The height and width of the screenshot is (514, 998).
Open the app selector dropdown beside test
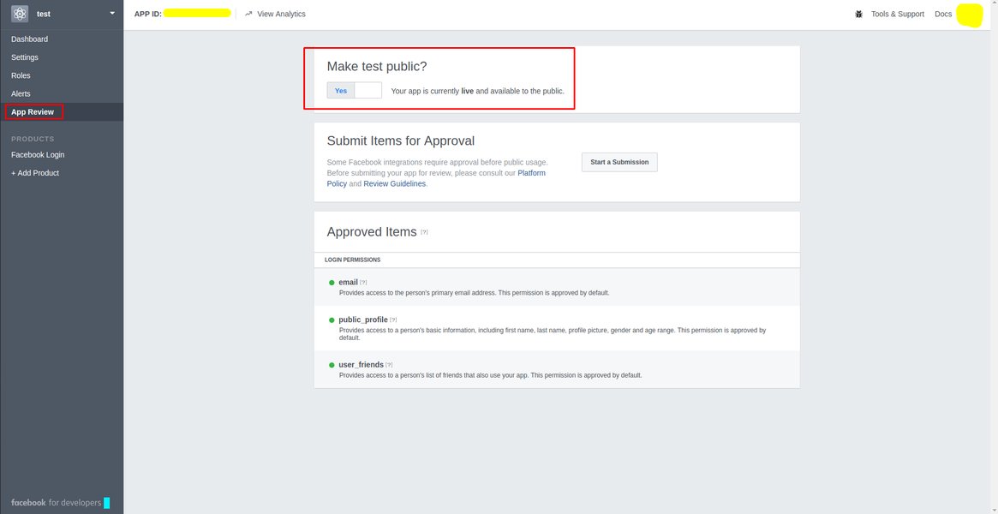(111, 13)
